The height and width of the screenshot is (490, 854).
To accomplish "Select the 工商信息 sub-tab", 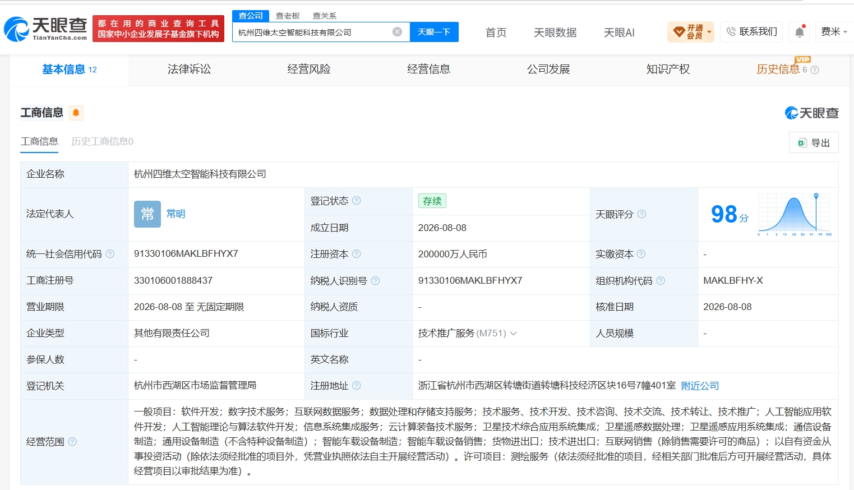I will click(39, 141).
